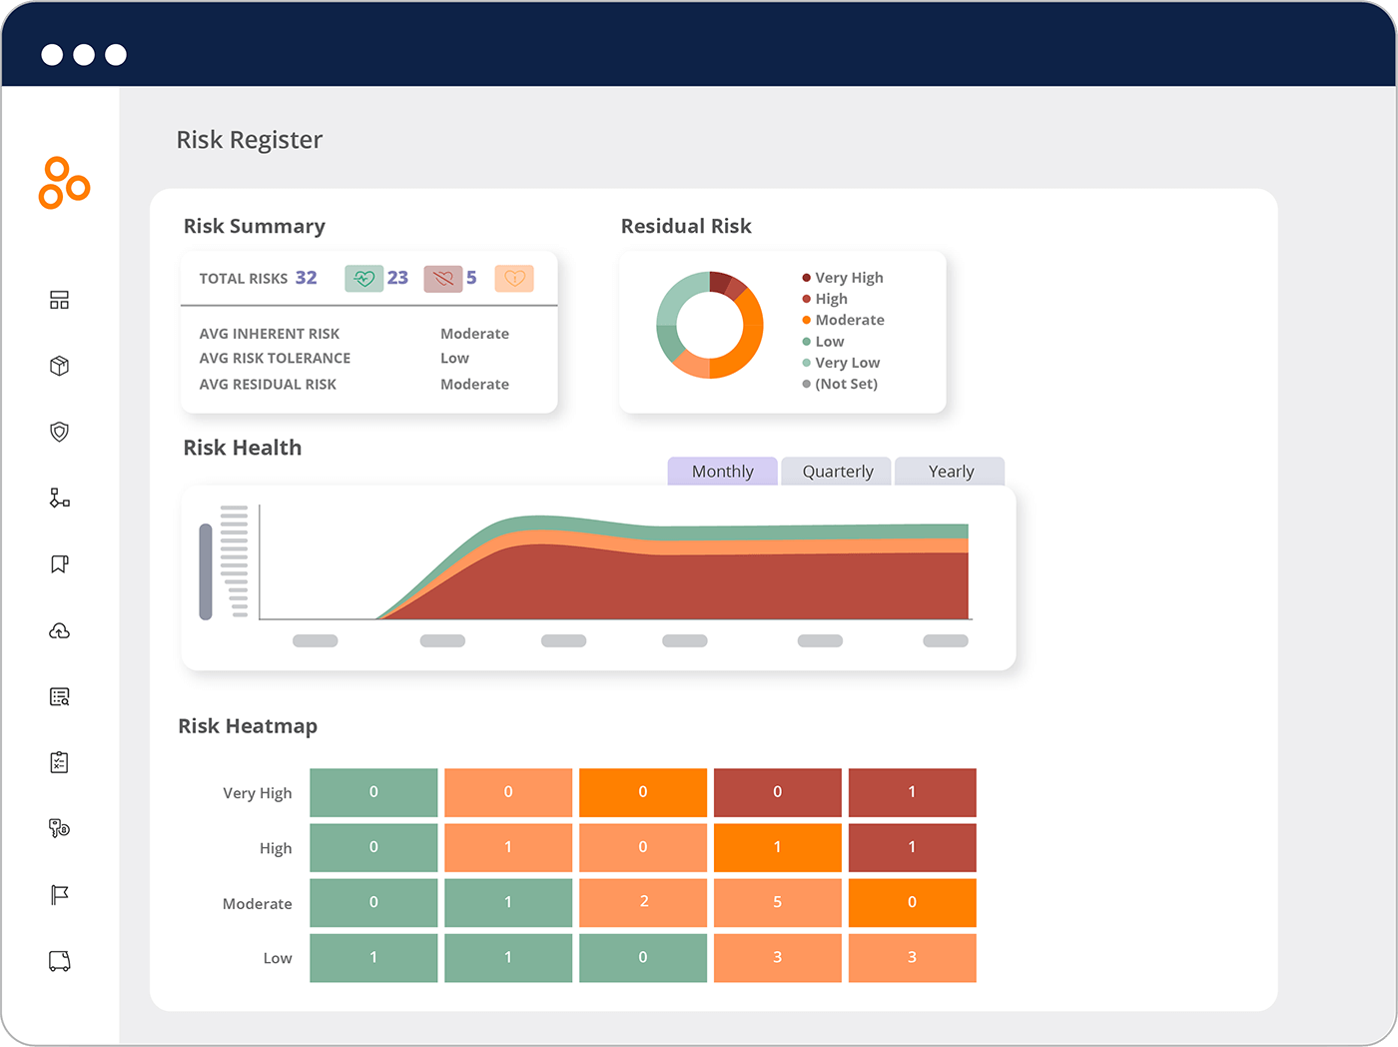Click the bookmark icon in sidebar
The height and width of the screenshot is (1047, 1398).
pos(60,564)
